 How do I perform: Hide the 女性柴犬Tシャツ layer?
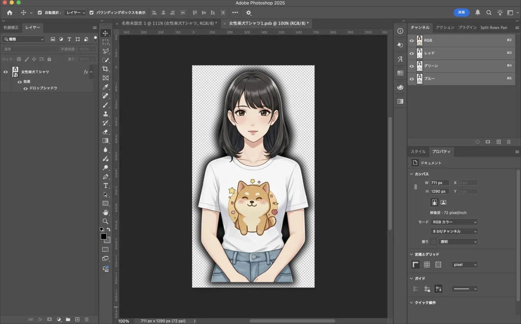(x=6, y=72)
